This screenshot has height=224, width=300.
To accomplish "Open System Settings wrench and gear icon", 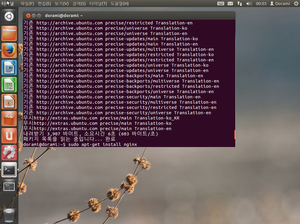I will [x=9, y=153].
